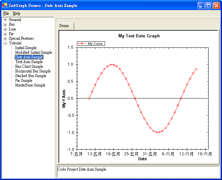Click the My Curve legend entry
Viewport: 222px width, 180px height.
click(x=91, y=43)
